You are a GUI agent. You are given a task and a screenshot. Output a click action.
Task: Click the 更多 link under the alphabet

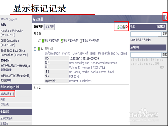[162, 67]
